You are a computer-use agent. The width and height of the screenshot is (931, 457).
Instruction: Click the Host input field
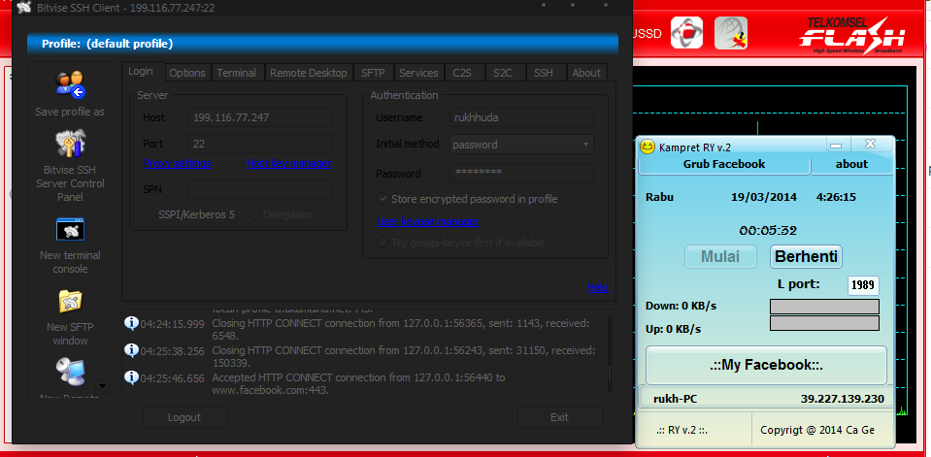point(260,117)
